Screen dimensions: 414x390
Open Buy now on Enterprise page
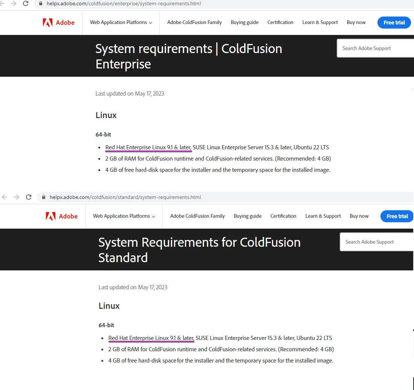[356, 23]
